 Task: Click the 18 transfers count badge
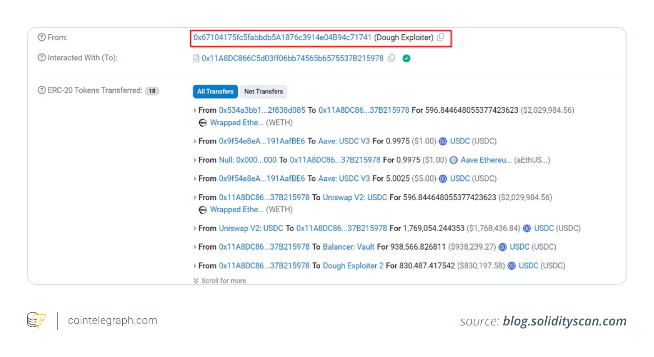(152, 91)
